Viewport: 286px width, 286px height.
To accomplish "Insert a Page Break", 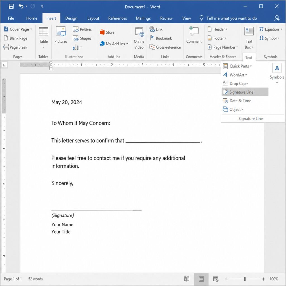I will click(15, 47).
